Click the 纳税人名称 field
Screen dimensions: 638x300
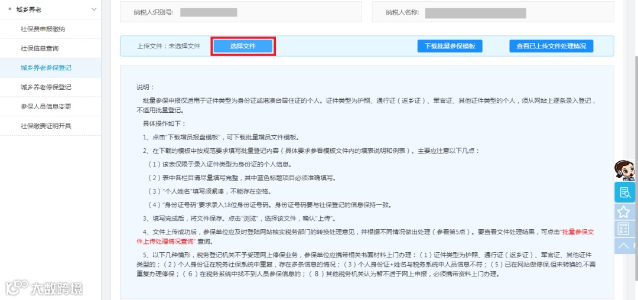(493, 12)
